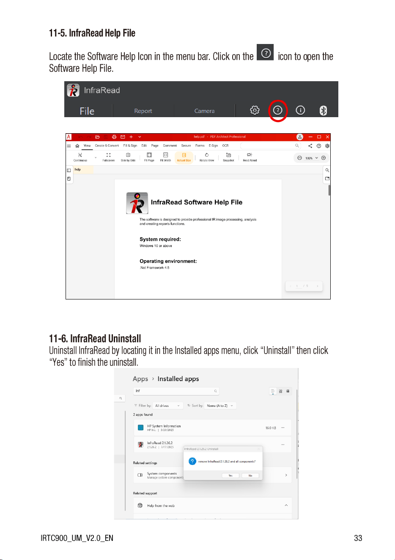
Task: Open the settings gear in PDF Architect ribbon
Action: point(327,145)
